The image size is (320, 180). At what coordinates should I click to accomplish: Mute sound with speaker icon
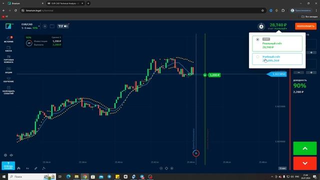(11, 155)
